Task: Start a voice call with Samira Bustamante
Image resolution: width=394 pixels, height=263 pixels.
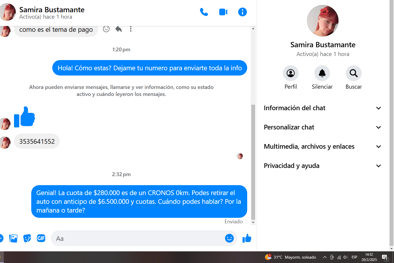Action: pos(204,12)
